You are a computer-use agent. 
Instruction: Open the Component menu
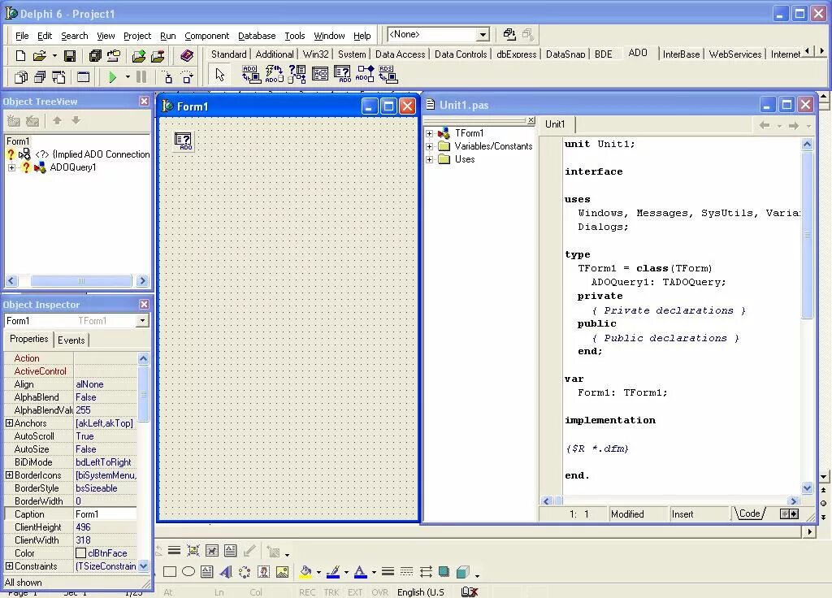(206, 36)
